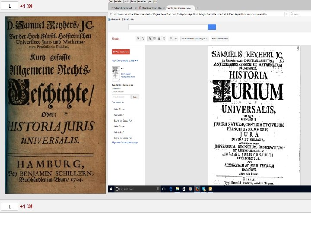This screenshot has width=311, height=233.
Task: Select thumbnail grid view icon
Action: point(159,39)
